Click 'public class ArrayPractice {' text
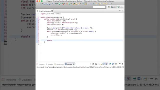Viewport: 160px width, 90px height. coord(52,17)
